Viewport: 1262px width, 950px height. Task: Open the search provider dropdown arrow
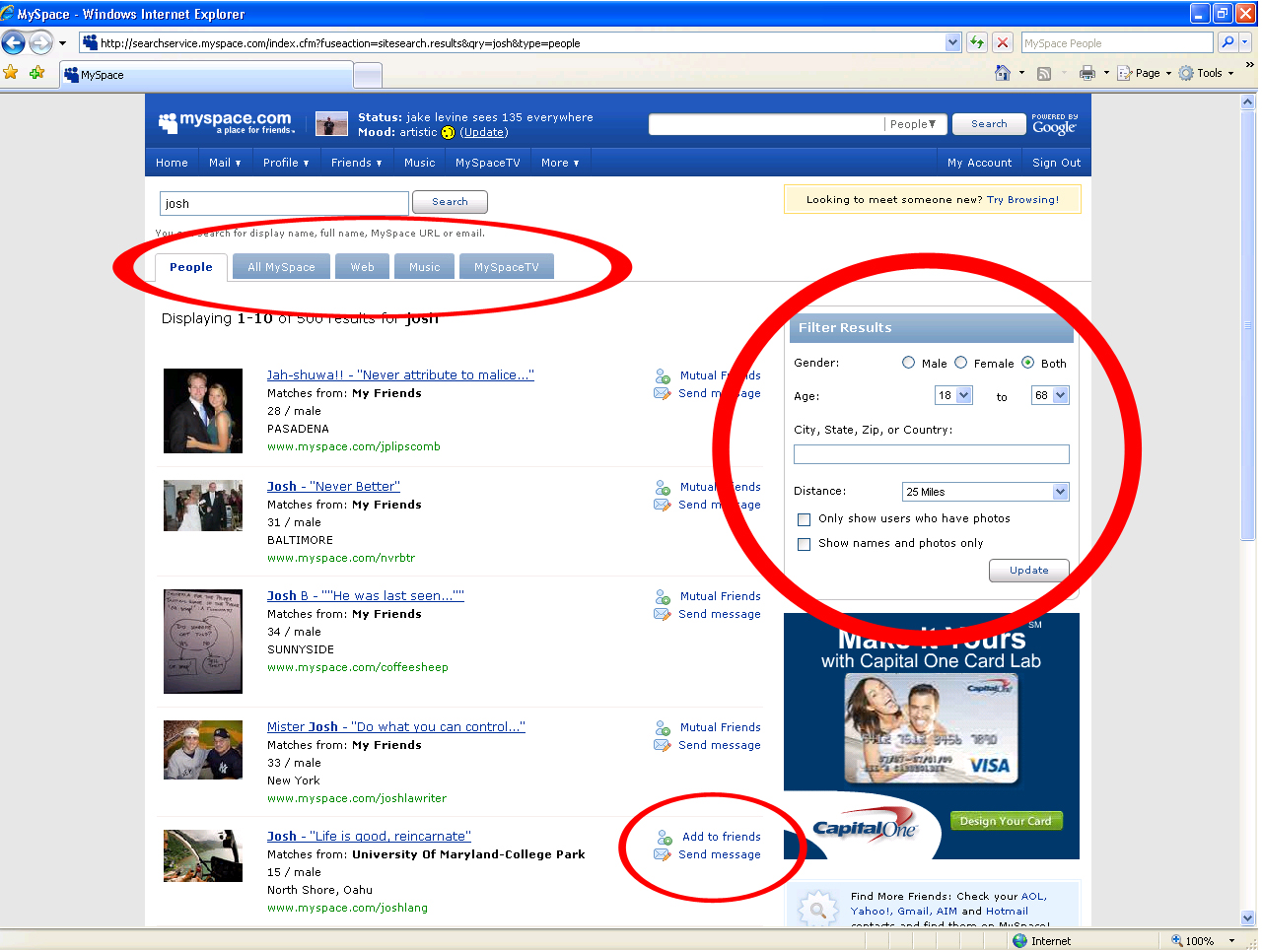tap(1245, 42)
